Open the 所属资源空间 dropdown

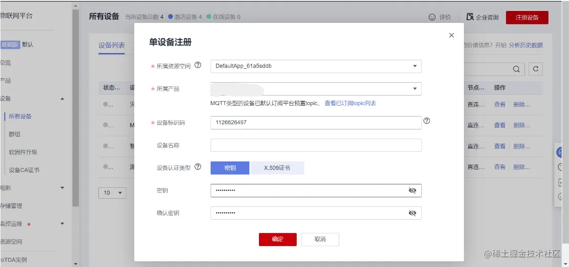click(316, 66)
